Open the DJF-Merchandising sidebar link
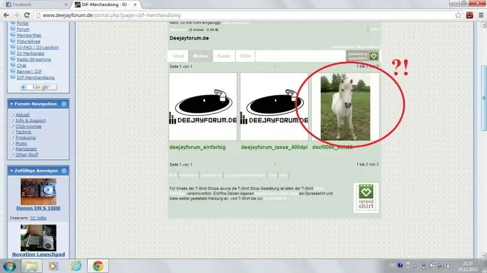Image resolution: width=487 pixels, height=273 pixels. (x=35, y=78)
